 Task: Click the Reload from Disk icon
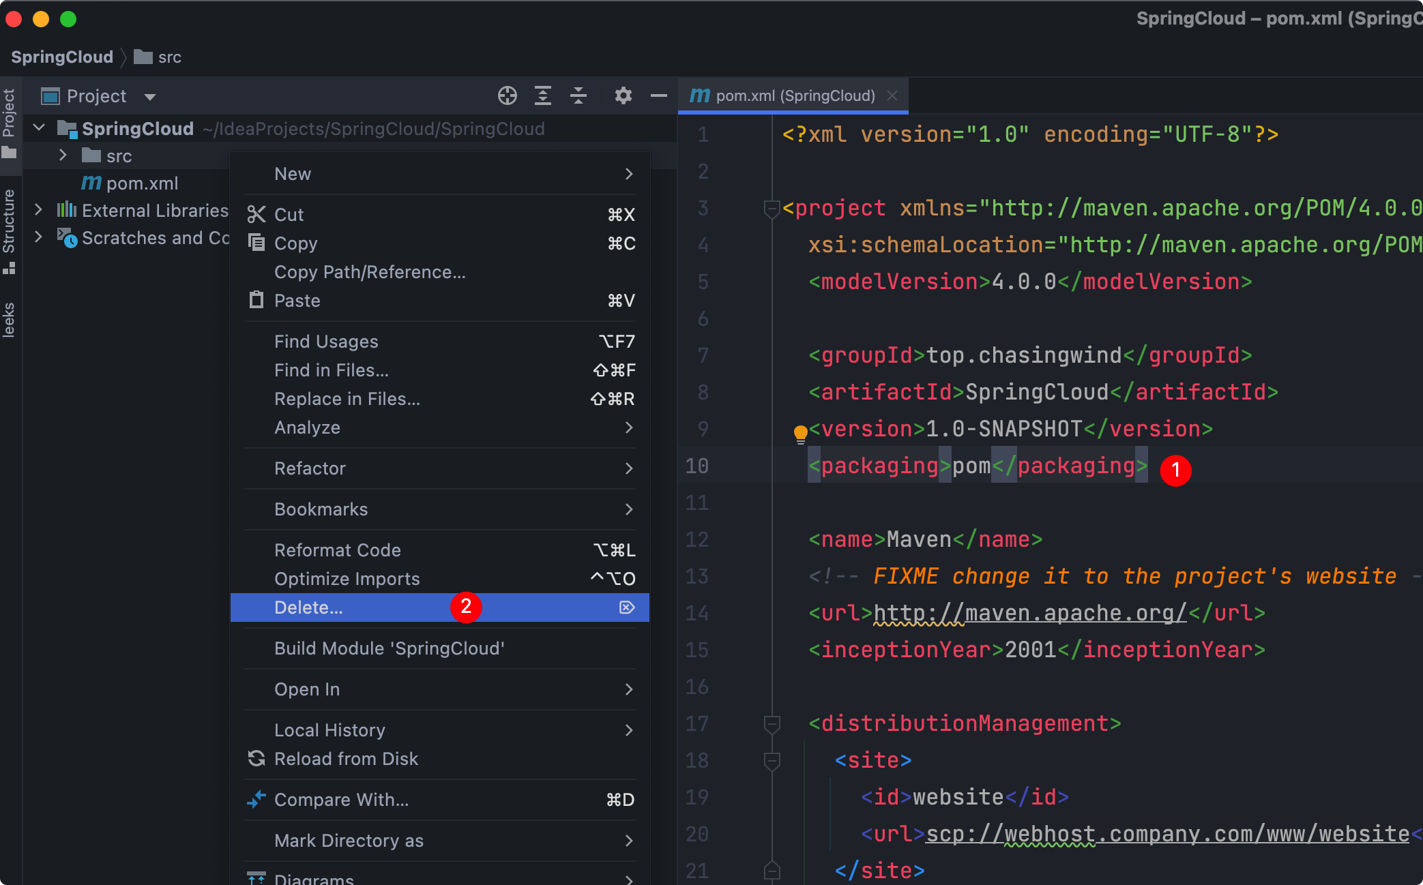[256, 759]
